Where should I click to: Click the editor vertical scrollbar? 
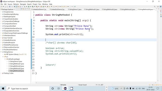[158, 46]
